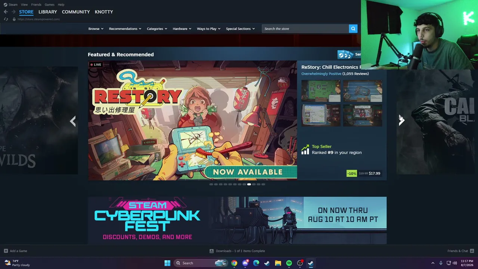Switch to the LIBRARY tab

pyautogui.click(x=48, y=12)
